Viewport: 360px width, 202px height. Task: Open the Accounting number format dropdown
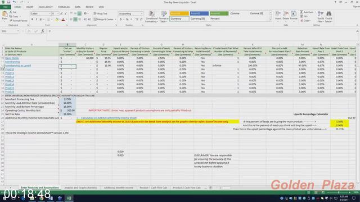pyautogui.click(x=141, y=13)
